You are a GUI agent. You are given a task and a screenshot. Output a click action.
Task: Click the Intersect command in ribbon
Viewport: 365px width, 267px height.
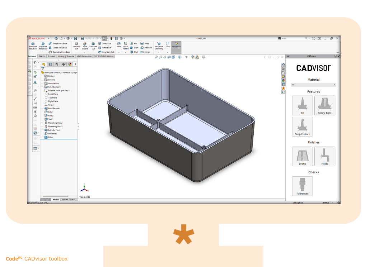(x=146, y=48)
